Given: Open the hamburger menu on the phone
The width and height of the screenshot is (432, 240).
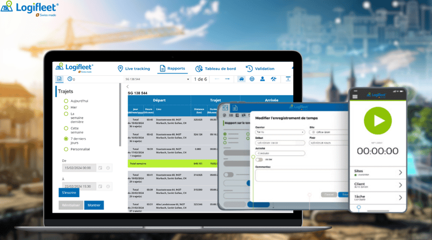Looking at the screenshot, I should click(x=355, y=96).
